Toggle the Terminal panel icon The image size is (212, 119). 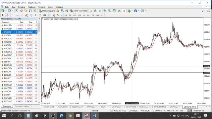tap(30, 11)
